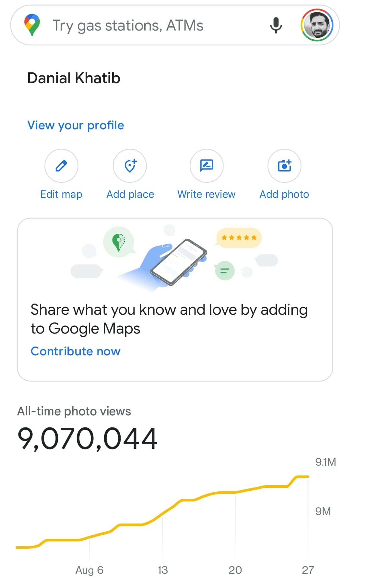Select the 20 date marker on the chart
Screen dimensions: 367x582
point(235,570)
